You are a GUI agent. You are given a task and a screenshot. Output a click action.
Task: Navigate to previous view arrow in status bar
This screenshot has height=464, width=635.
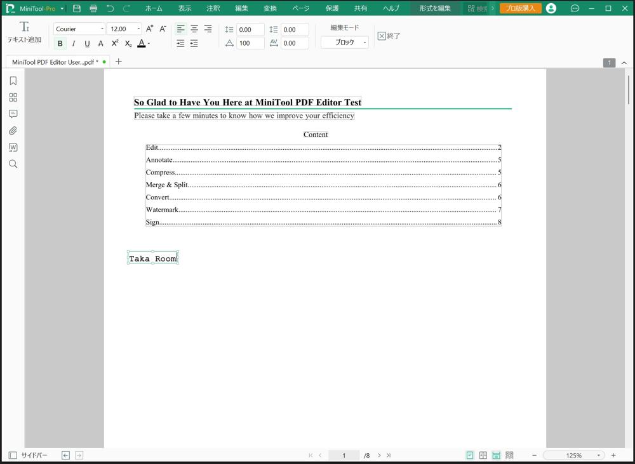(65, 456)
